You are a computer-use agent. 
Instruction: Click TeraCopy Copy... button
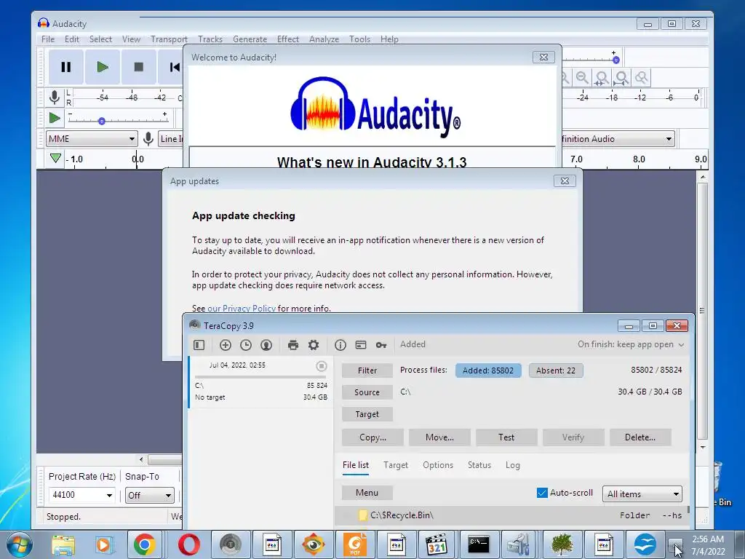click(373, 437)
